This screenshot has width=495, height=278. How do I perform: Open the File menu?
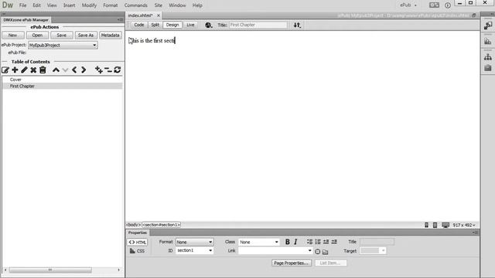(22, 5)
